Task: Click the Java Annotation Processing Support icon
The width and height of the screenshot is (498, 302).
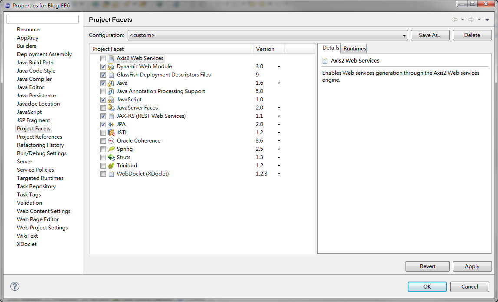Action: [x=111, y=91]
